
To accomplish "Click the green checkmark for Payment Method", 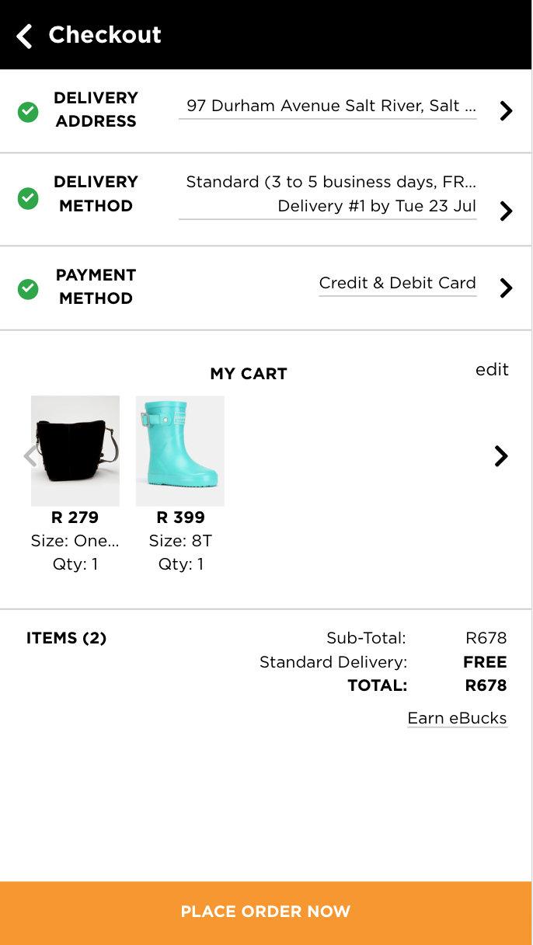I will [x=28, y=289].
